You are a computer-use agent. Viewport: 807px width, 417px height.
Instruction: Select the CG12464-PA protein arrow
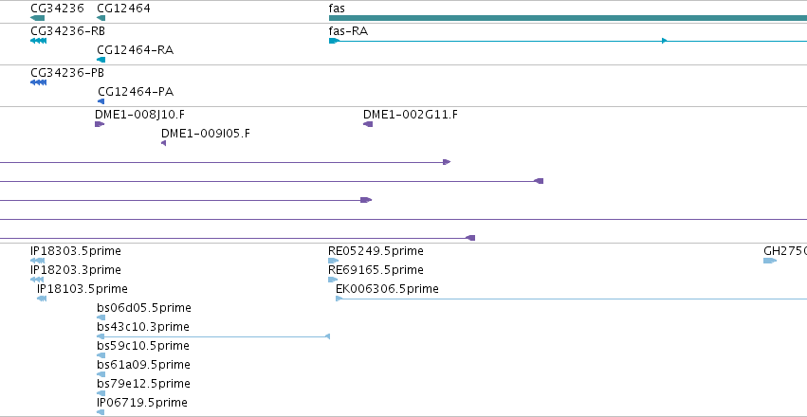click(x=101, y=101)
